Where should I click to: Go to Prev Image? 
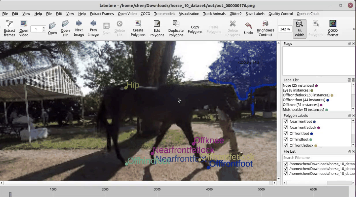[x=93, y=29]
